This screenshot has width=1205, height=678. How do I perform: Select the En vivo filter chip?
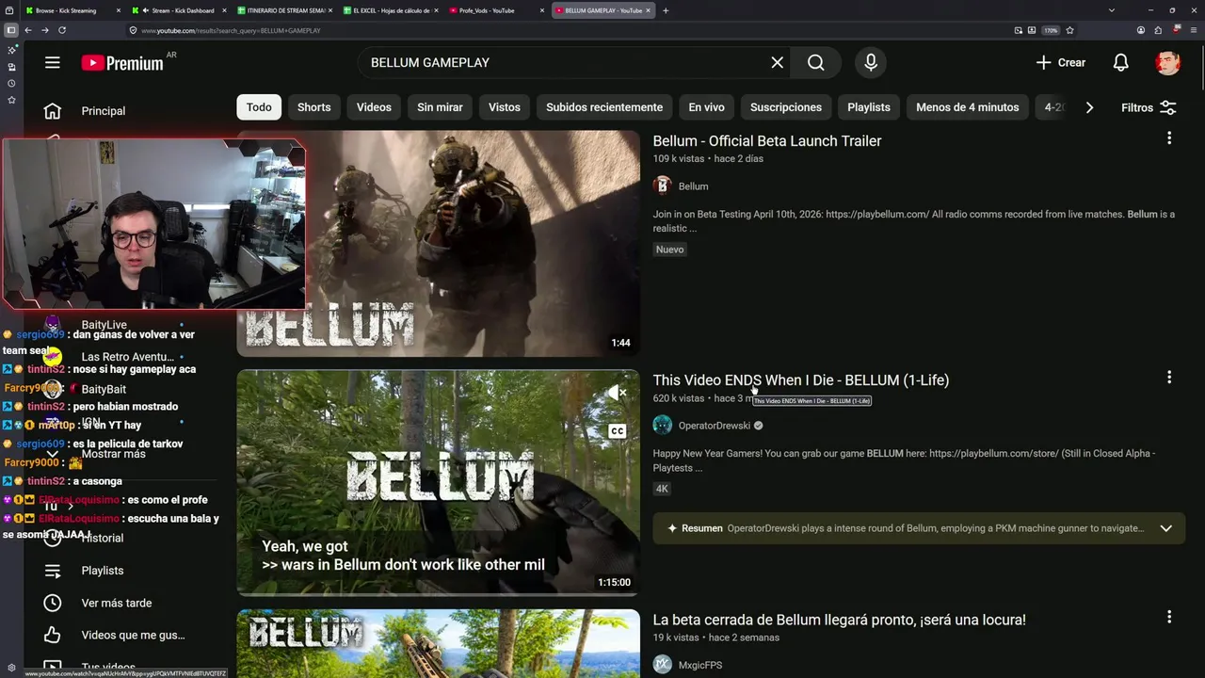706,107
